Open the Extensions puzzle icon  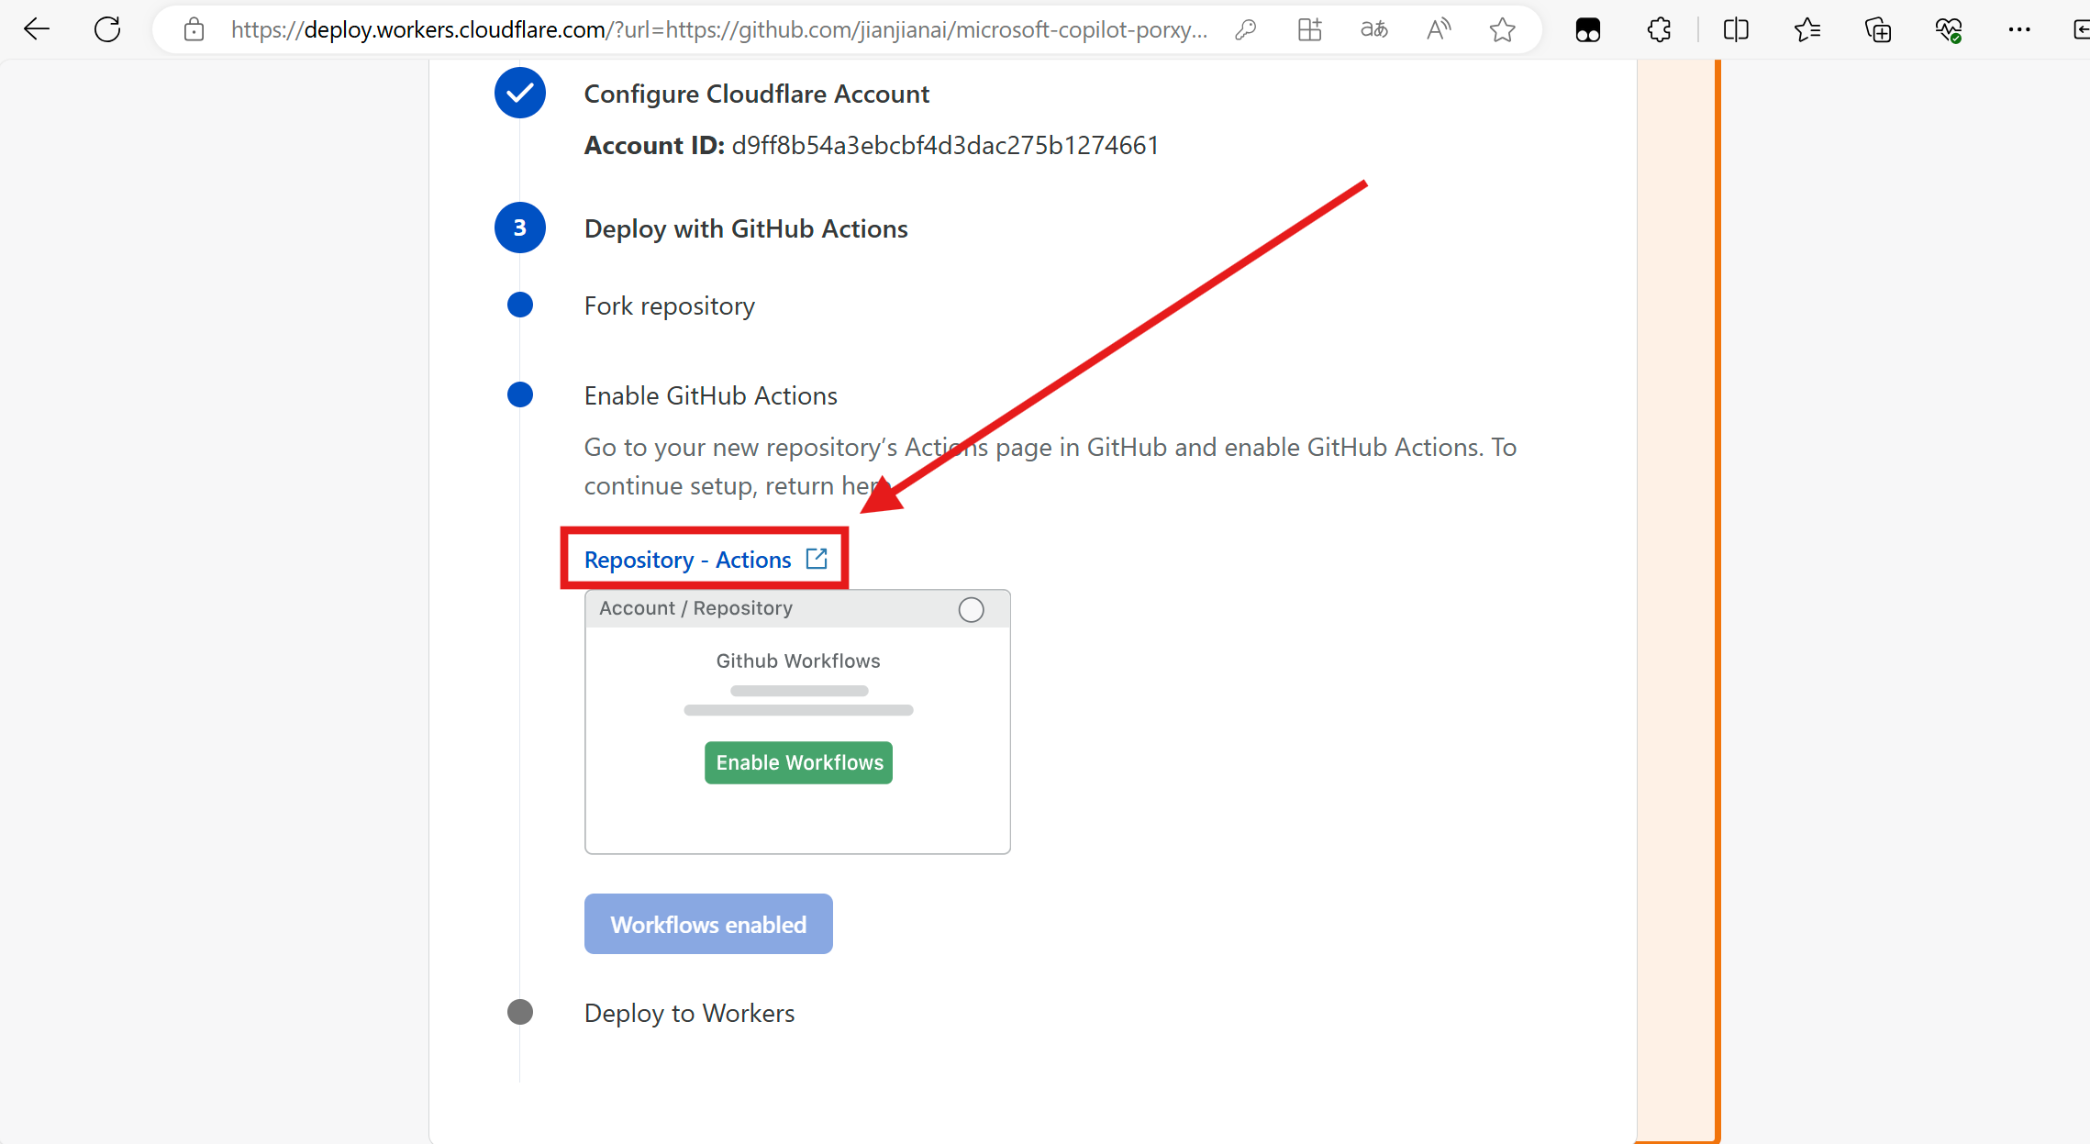[1659, 30]
